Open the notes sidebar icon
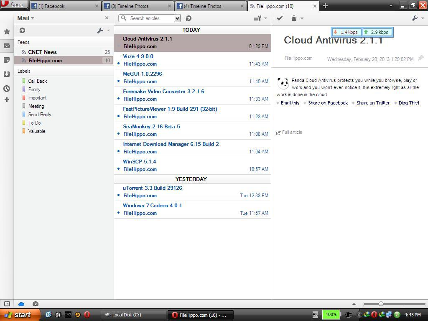 point(7,60)
